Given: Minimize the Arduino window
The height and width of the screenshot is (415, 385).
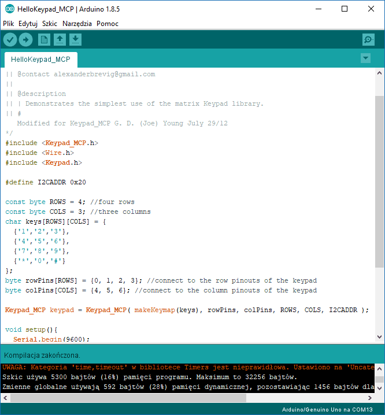Looking at the screenshot, I should coord(319,9).
